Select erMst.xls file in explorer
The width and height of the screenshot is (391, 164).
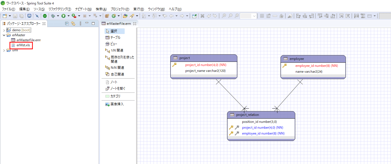pos(23,45)
